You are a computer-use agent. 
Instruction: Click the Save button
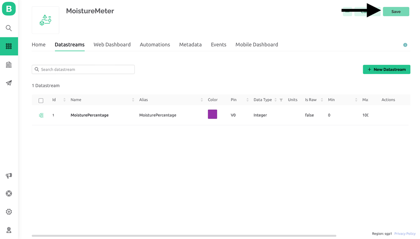click(396, 12)
